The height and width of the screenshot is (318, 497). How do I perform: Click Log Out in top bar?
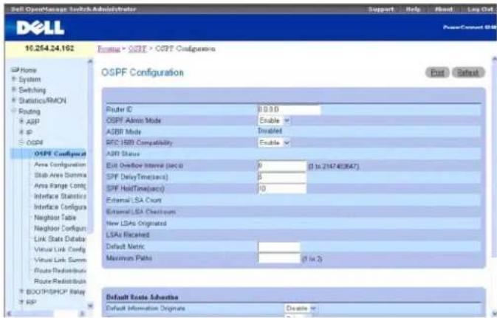coord(480,9)
